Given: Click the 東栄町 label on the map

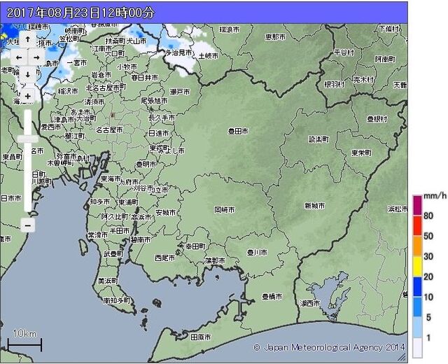Looking at the screenshot, I should coord(361,153).
